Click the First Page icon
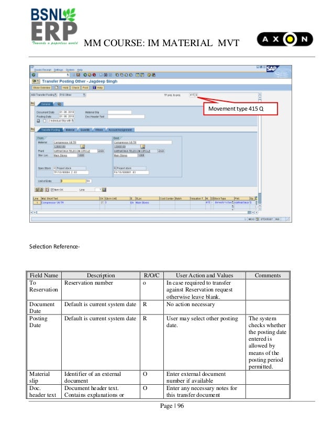This screenshot has height=433, width=334. [117, 75]
